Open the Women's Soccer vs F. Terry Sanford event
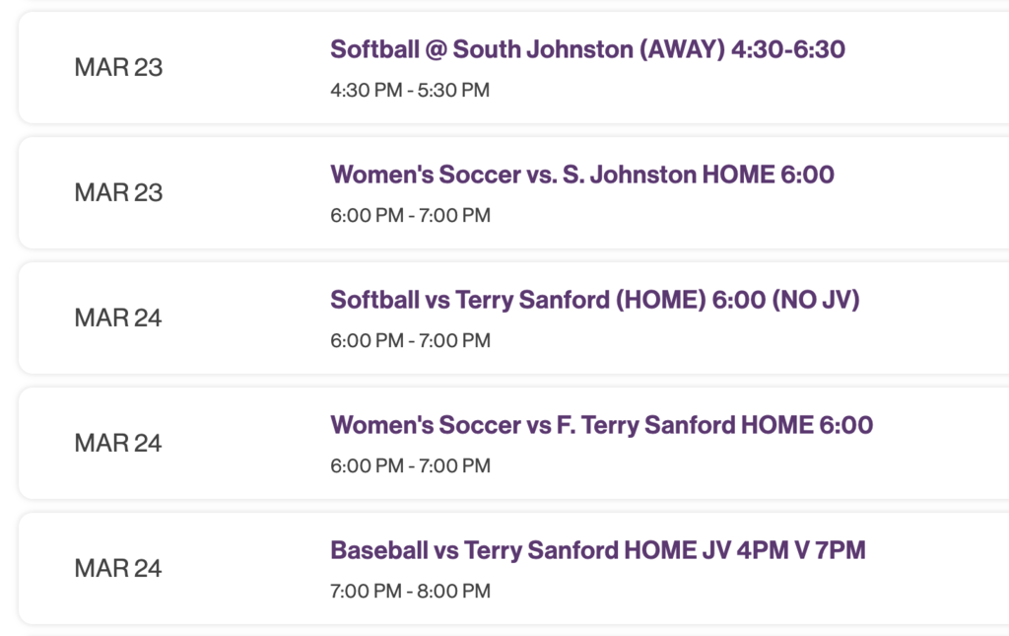This screenshot has height=636, width=1009. (x=602, y=425)
